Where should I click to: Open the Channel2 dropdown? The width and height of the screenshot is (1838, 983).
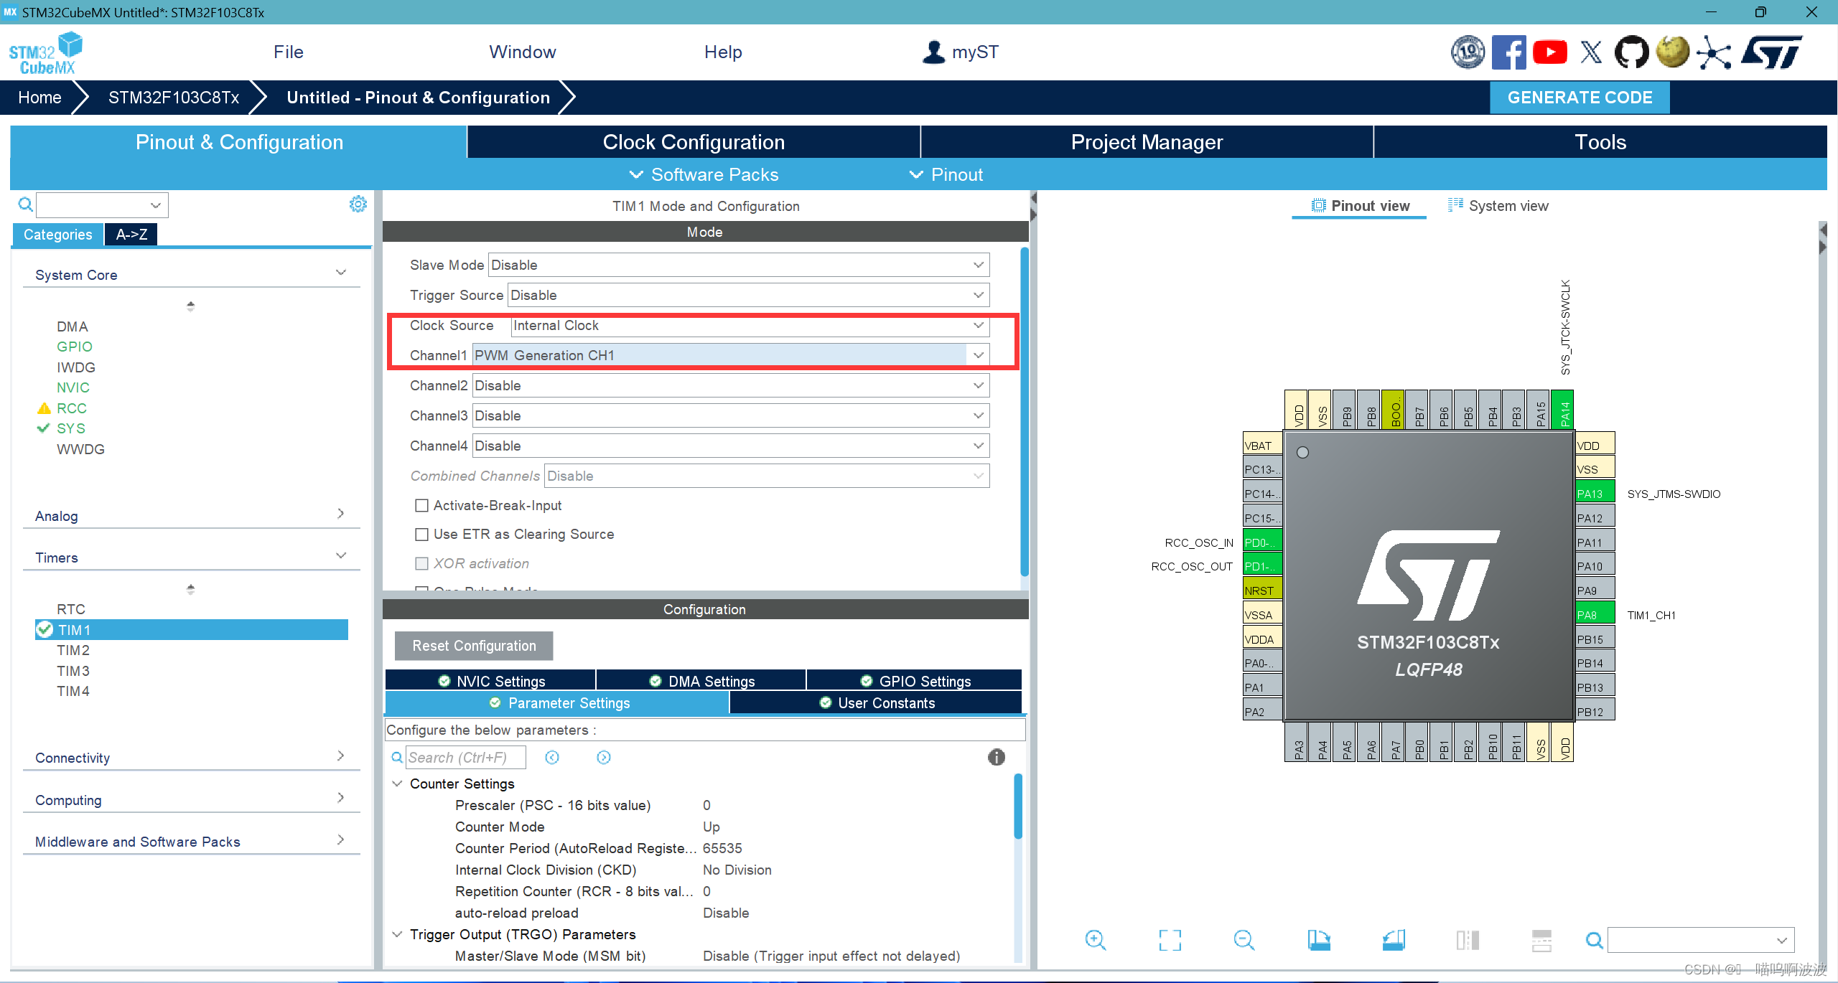pyautogui.click(x=730, y=386)
